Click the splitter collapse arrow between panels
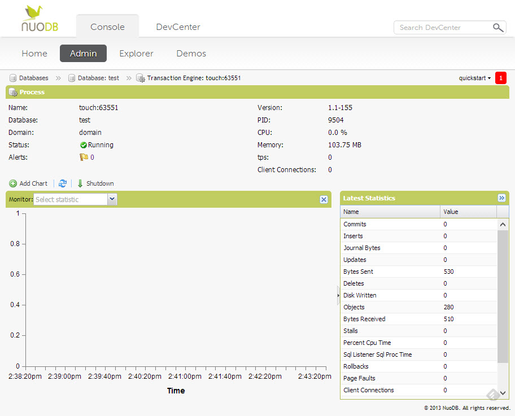This screenshot has height=416, width=515. pyautogui.click(x=338, y=296)
